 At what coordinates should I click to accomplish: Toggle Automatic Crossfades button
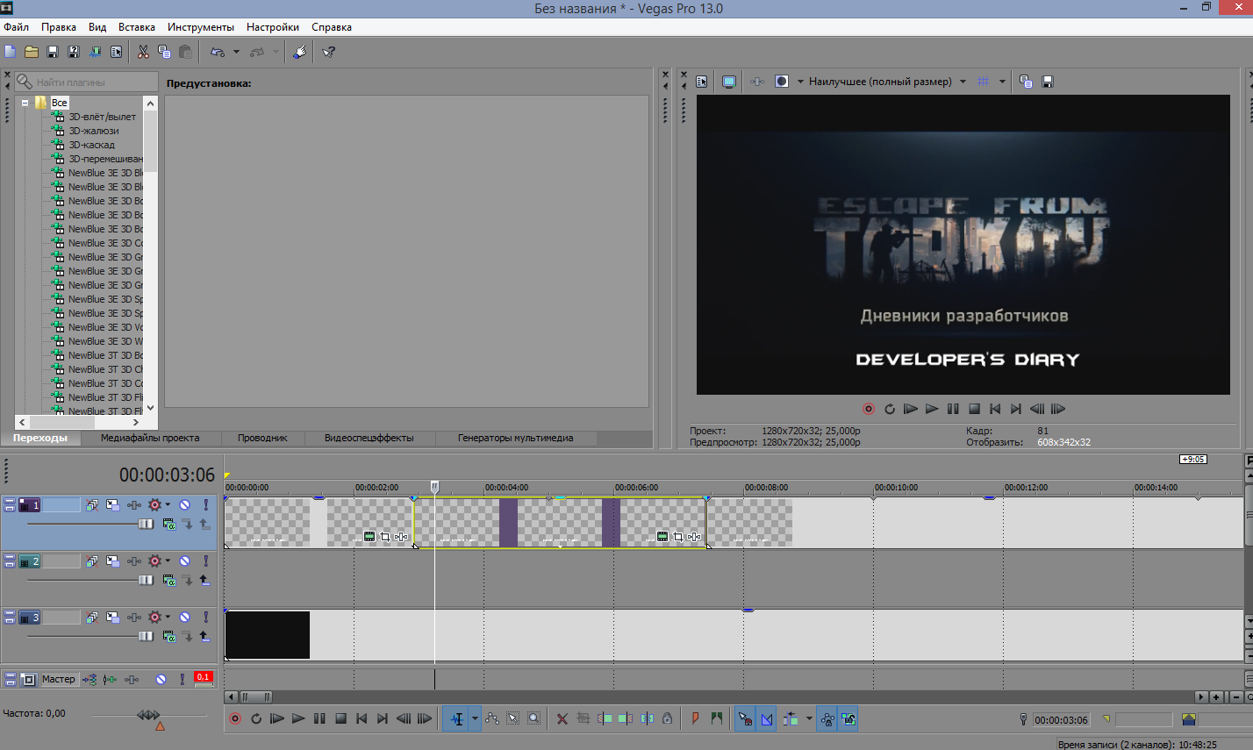click(766, 718)
